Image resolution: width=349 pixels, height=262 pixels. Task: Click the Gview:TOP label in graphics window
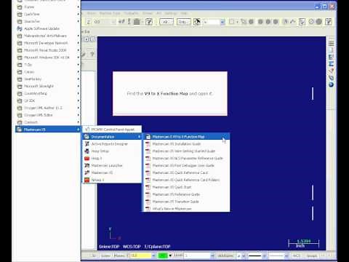pos(109,247)
